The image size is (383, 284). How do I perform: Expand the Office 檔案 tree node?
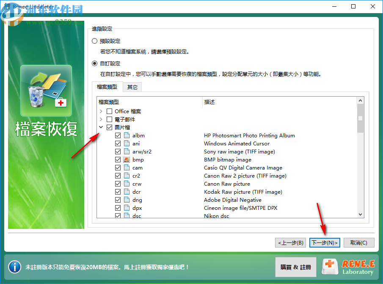pos(101,111)
